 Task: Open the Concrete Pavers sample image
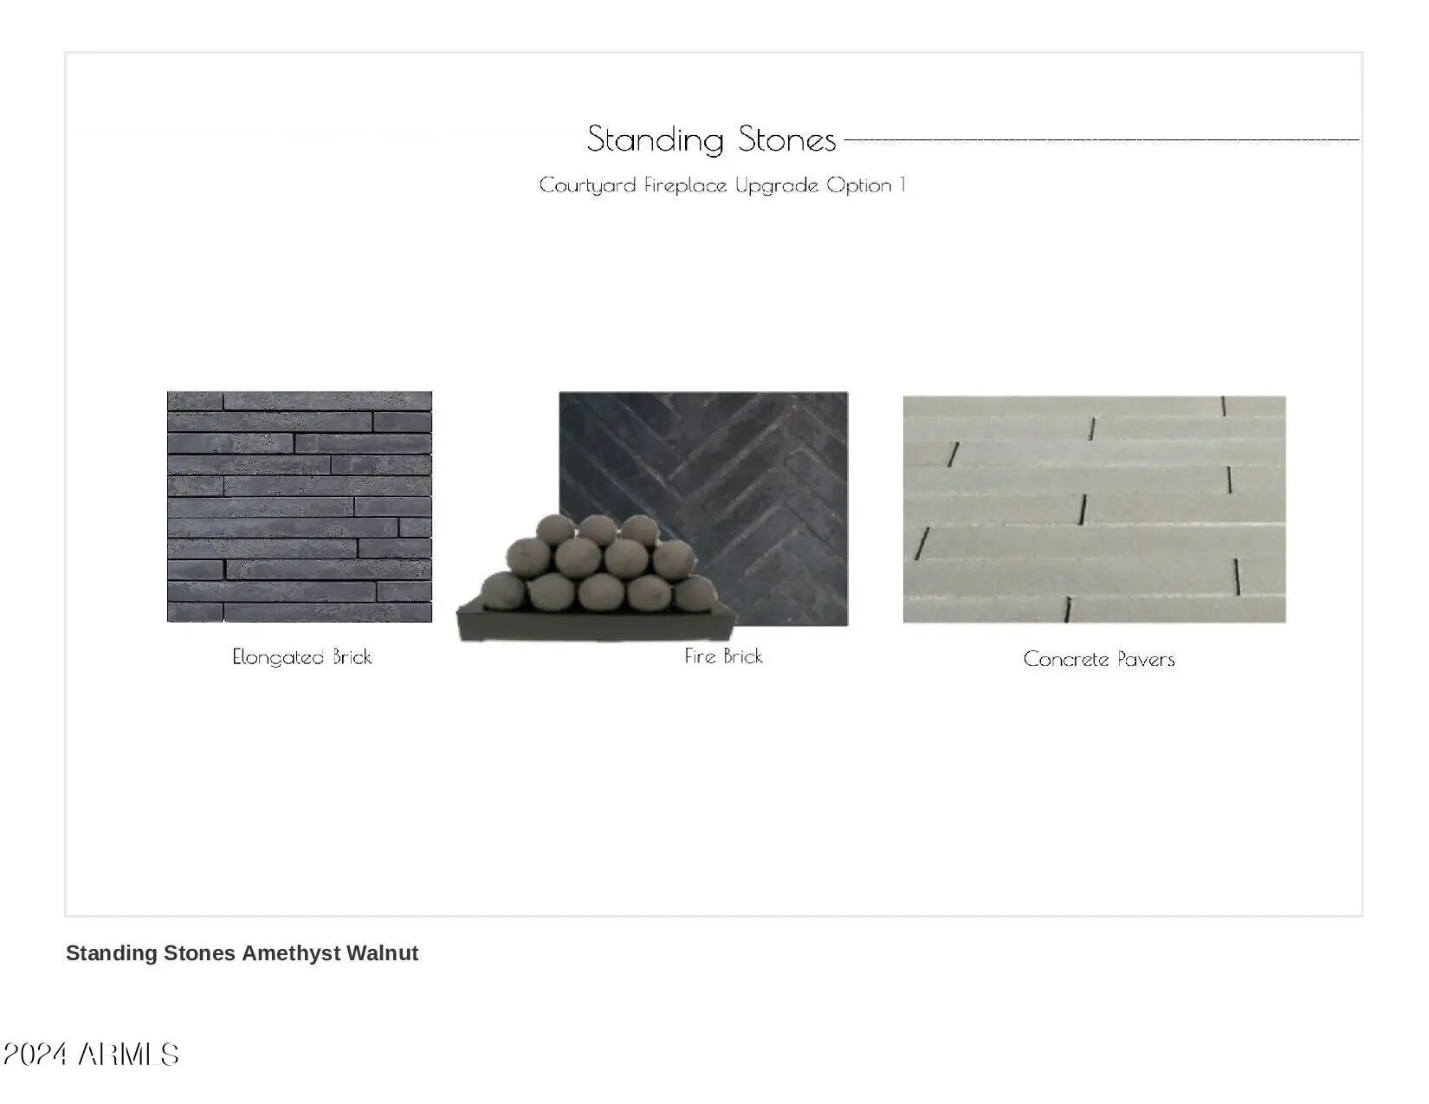click(x=1094, y=509)
